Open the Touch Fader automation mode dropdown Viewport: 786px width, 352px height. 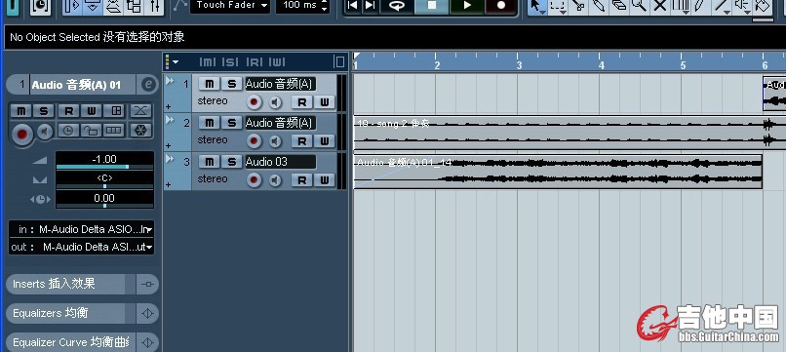(x=230, y=6)
